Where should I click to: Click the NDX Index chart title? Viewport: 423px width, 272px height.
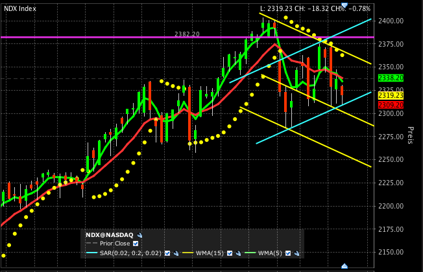coord(20,8)
